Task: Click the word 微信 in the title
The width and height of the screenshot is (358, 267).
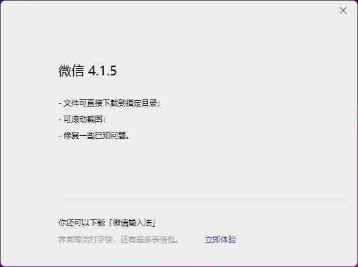Action: click(x=71, y=70)
